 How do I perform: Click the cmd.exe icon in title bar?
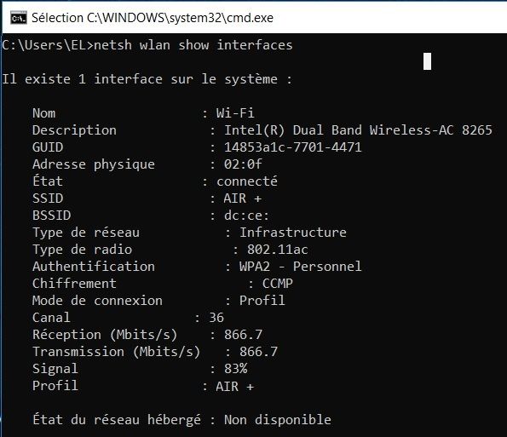[19, 18]
